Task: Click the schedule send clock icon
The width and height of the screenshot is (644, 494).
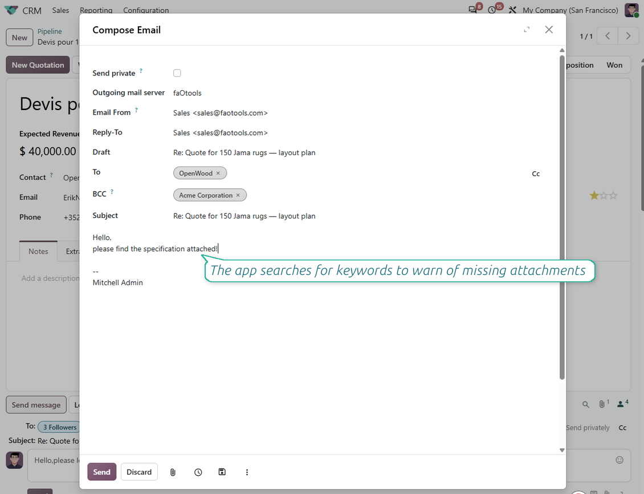Action: [198, 472]
